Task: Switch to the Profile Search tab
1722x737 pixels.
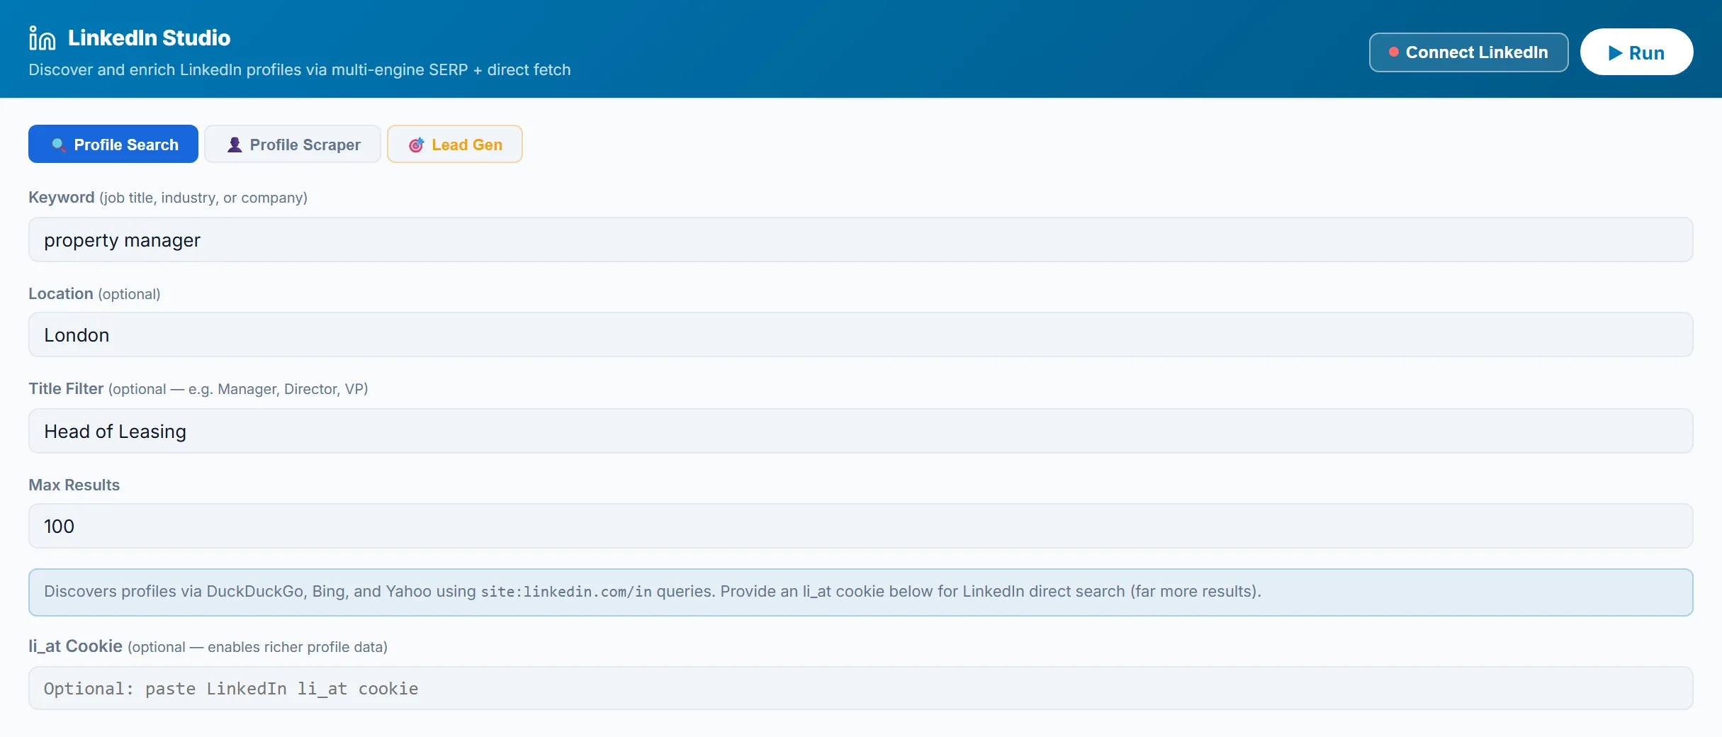Action: pos(113,144)
